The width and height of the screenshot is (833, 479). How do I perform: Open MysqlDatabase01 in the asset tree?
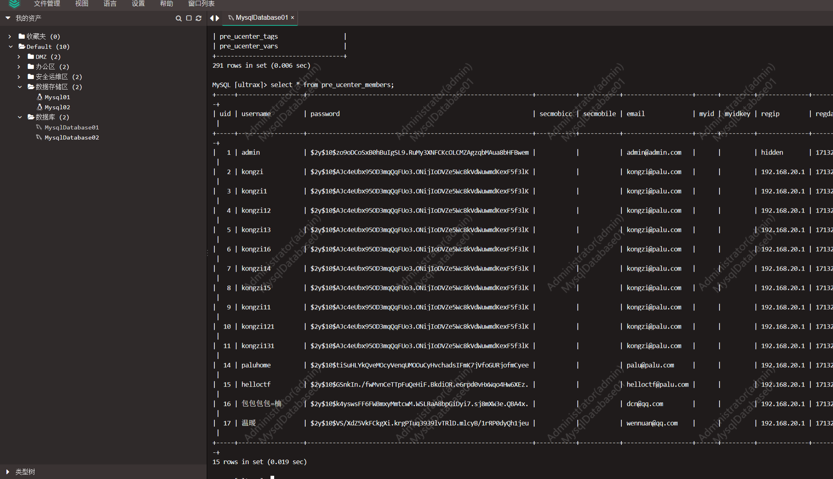point(72,127)
